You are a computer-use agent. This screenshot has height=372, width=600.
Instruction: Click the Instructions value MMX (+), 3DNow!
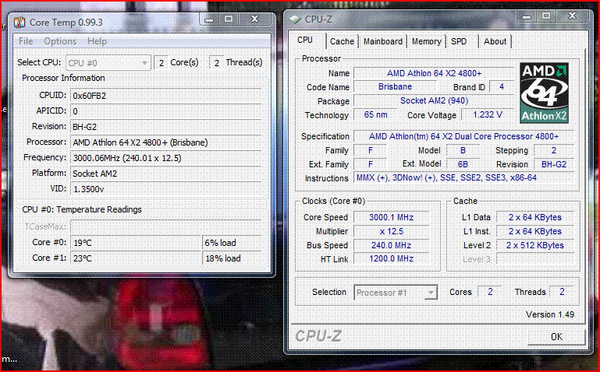[x=463, y=177]
